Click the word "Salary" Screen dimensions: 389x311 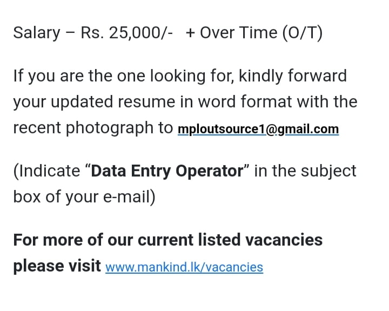coord(36,33)
